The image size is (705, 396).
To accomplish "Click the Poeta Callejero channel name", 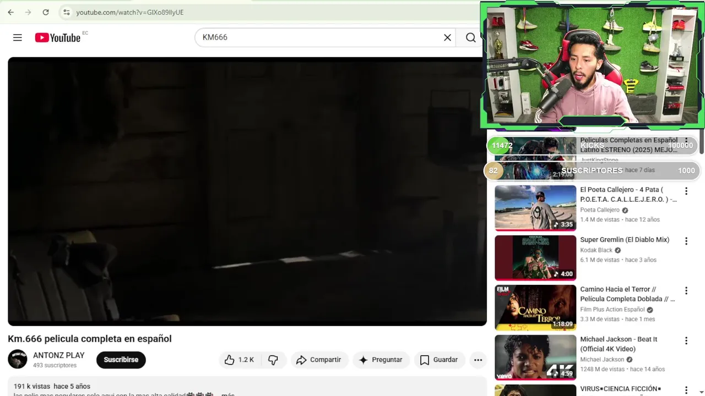I will coord(600,210).
